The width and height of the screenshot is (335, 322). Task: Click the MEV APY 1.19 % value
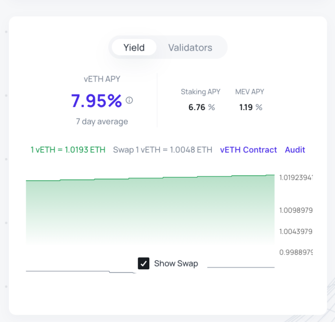251,107
